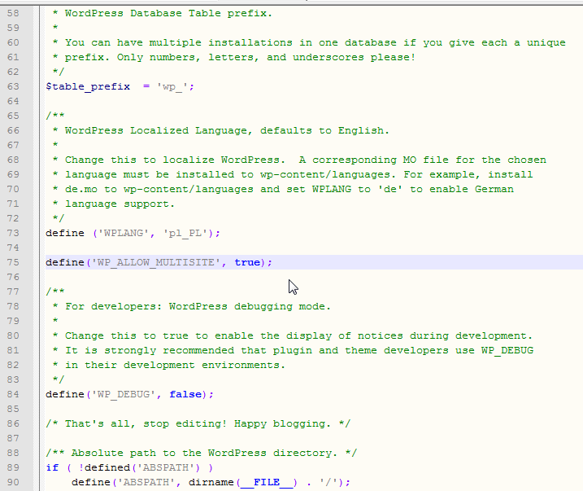Click the if keyword on line 89
This screenshot has height=491, width=583.
(52, 467)
